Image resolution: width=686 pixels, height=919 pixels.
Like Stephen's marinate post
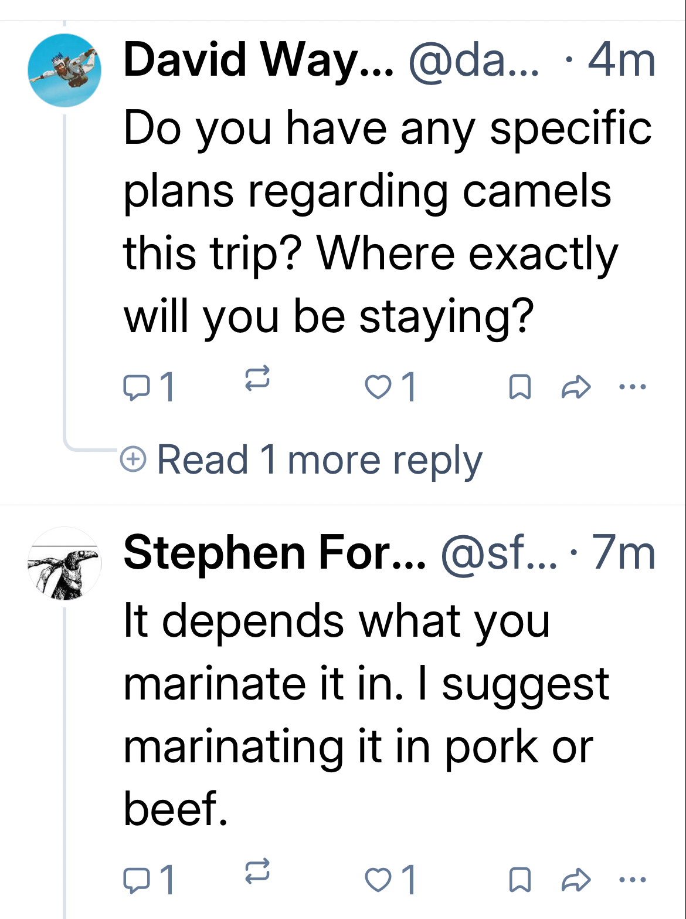(378, 880)
